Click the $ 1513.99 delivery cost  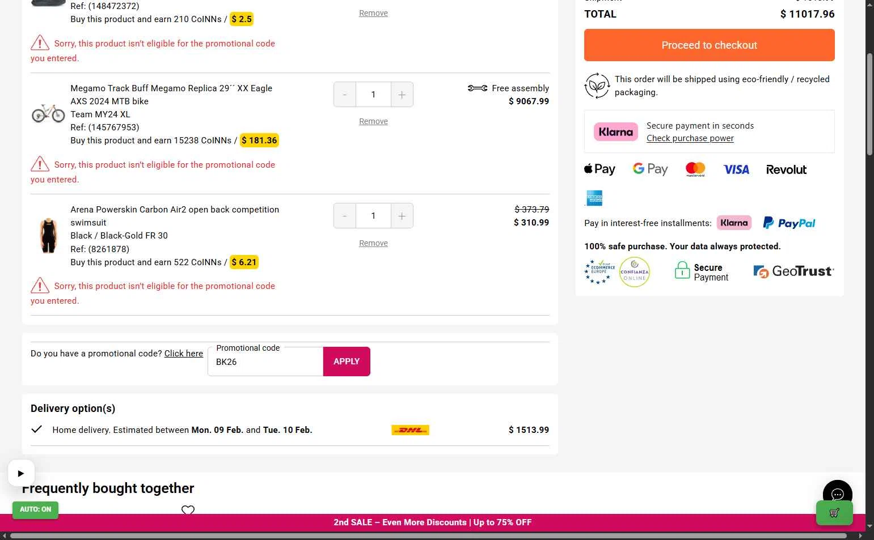tap(529, 430)
